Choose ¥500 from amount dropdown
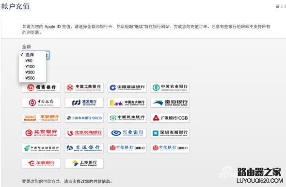This screenshot has width=286, height=187. 32,78
